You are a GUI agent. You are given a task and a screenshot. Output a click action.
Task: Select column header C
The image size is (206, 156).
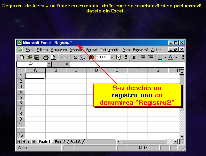point(76,70)
